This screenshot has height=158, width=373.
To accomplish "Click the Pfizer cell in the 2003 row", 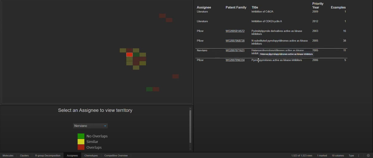I will pyautogui.click(x=200, y=31).
